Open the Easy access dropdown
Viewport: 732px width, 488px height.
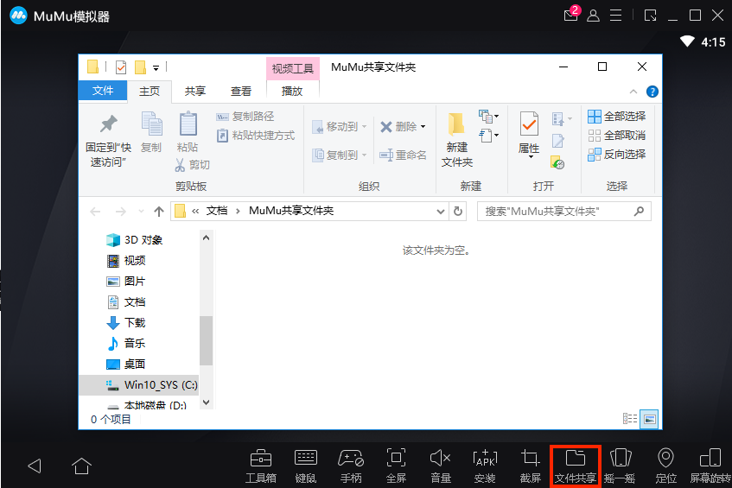click(x=488, y=136)
